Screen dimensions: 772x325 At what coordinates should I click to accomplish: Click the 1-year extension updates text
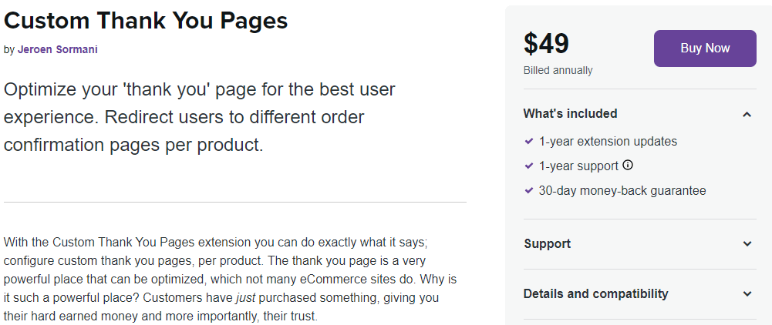(x=608, y=142)
